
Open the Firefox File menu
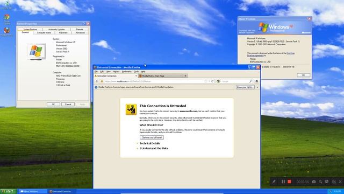tap(96, 72)
